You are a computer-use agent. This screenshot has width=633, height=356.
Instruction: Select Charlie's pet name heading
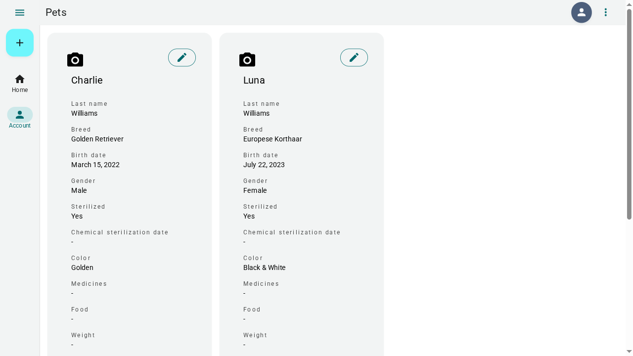point(87,80)
